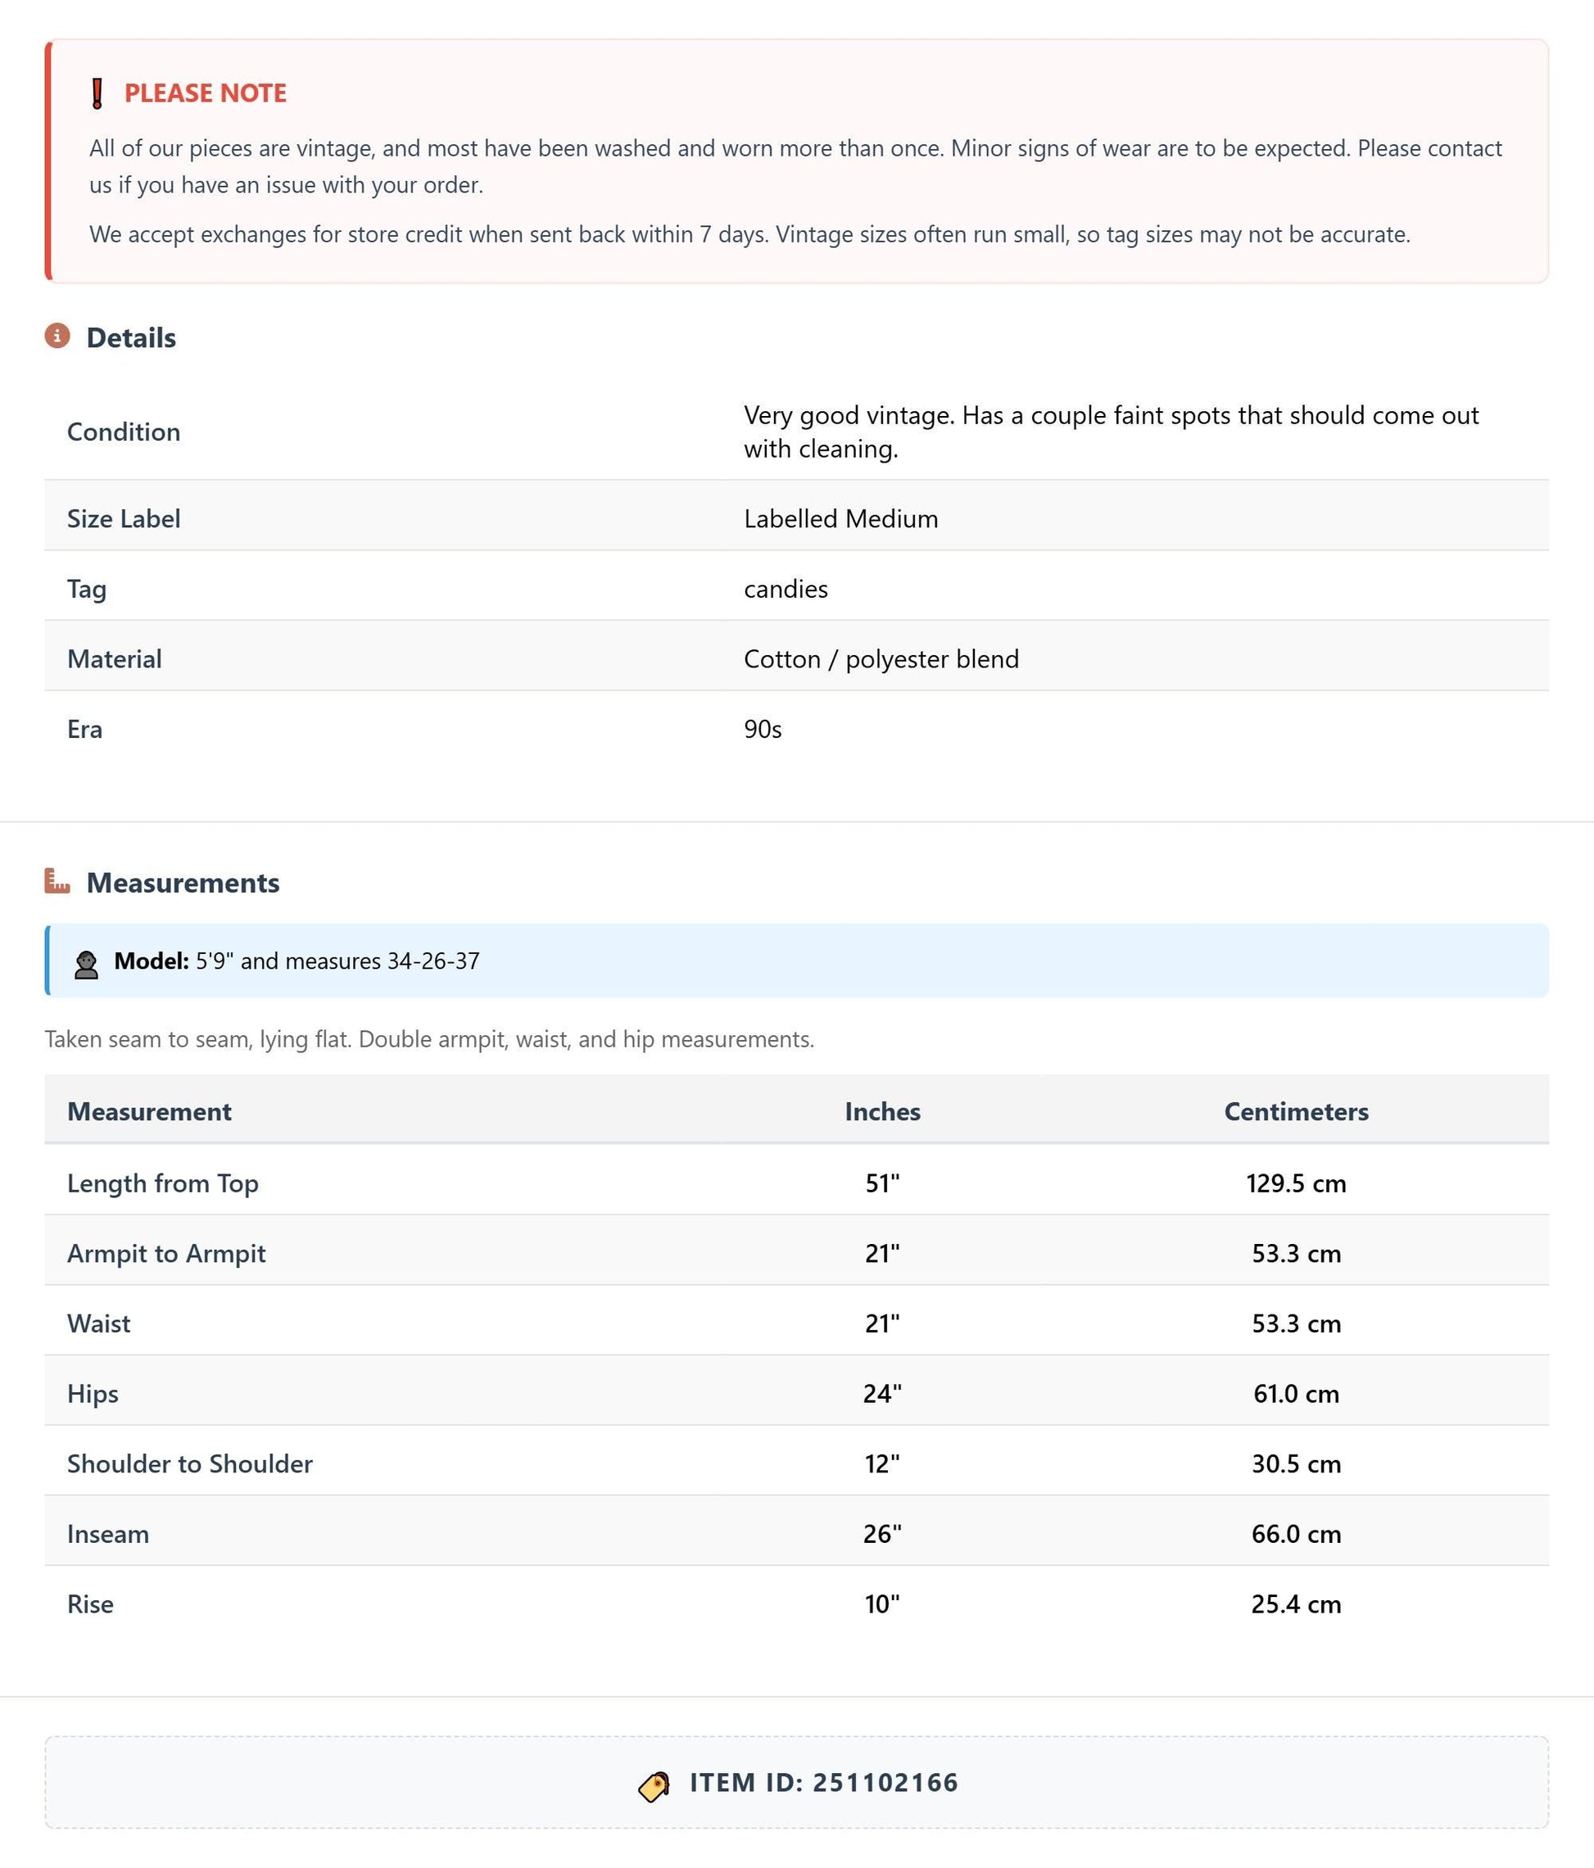Click the price tag icon beside Item ID
This screenshot has height=1868, width=1594.
[654, 1786]
